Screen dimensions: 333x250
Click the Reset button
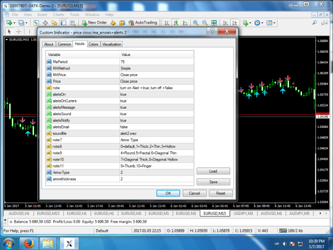(x=221, y=193)
